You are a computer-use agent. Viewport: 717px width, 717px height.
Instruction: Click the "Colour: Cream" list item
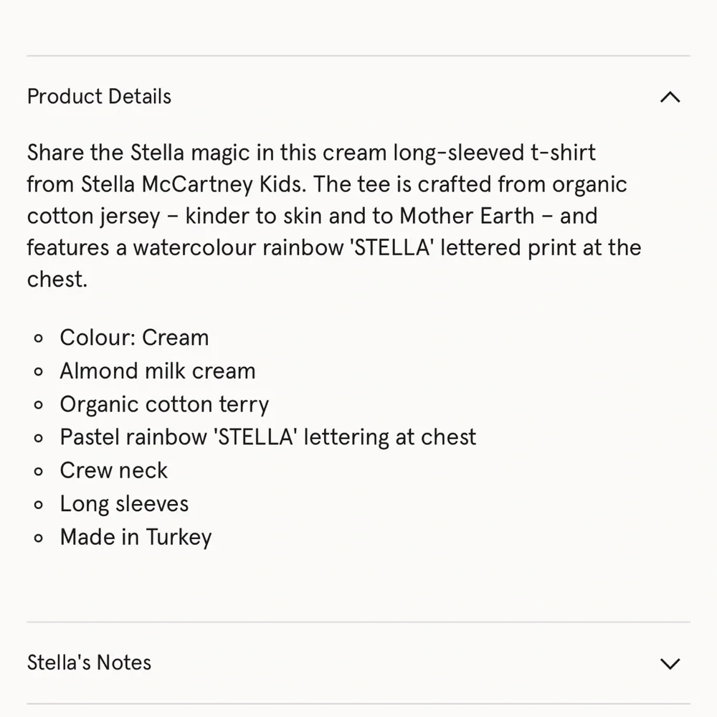(134, 338)
